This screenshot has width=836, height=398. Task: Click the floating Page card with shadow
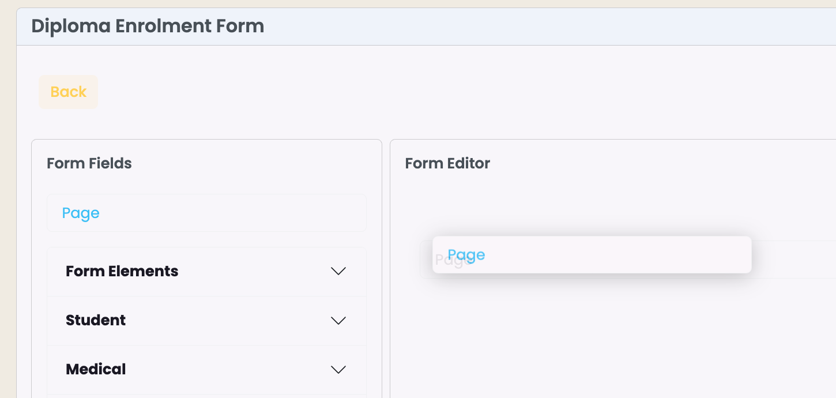click(592, 254)
